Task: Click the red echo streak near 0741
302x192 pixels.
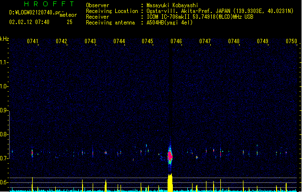Action: (x=32, y=153)
